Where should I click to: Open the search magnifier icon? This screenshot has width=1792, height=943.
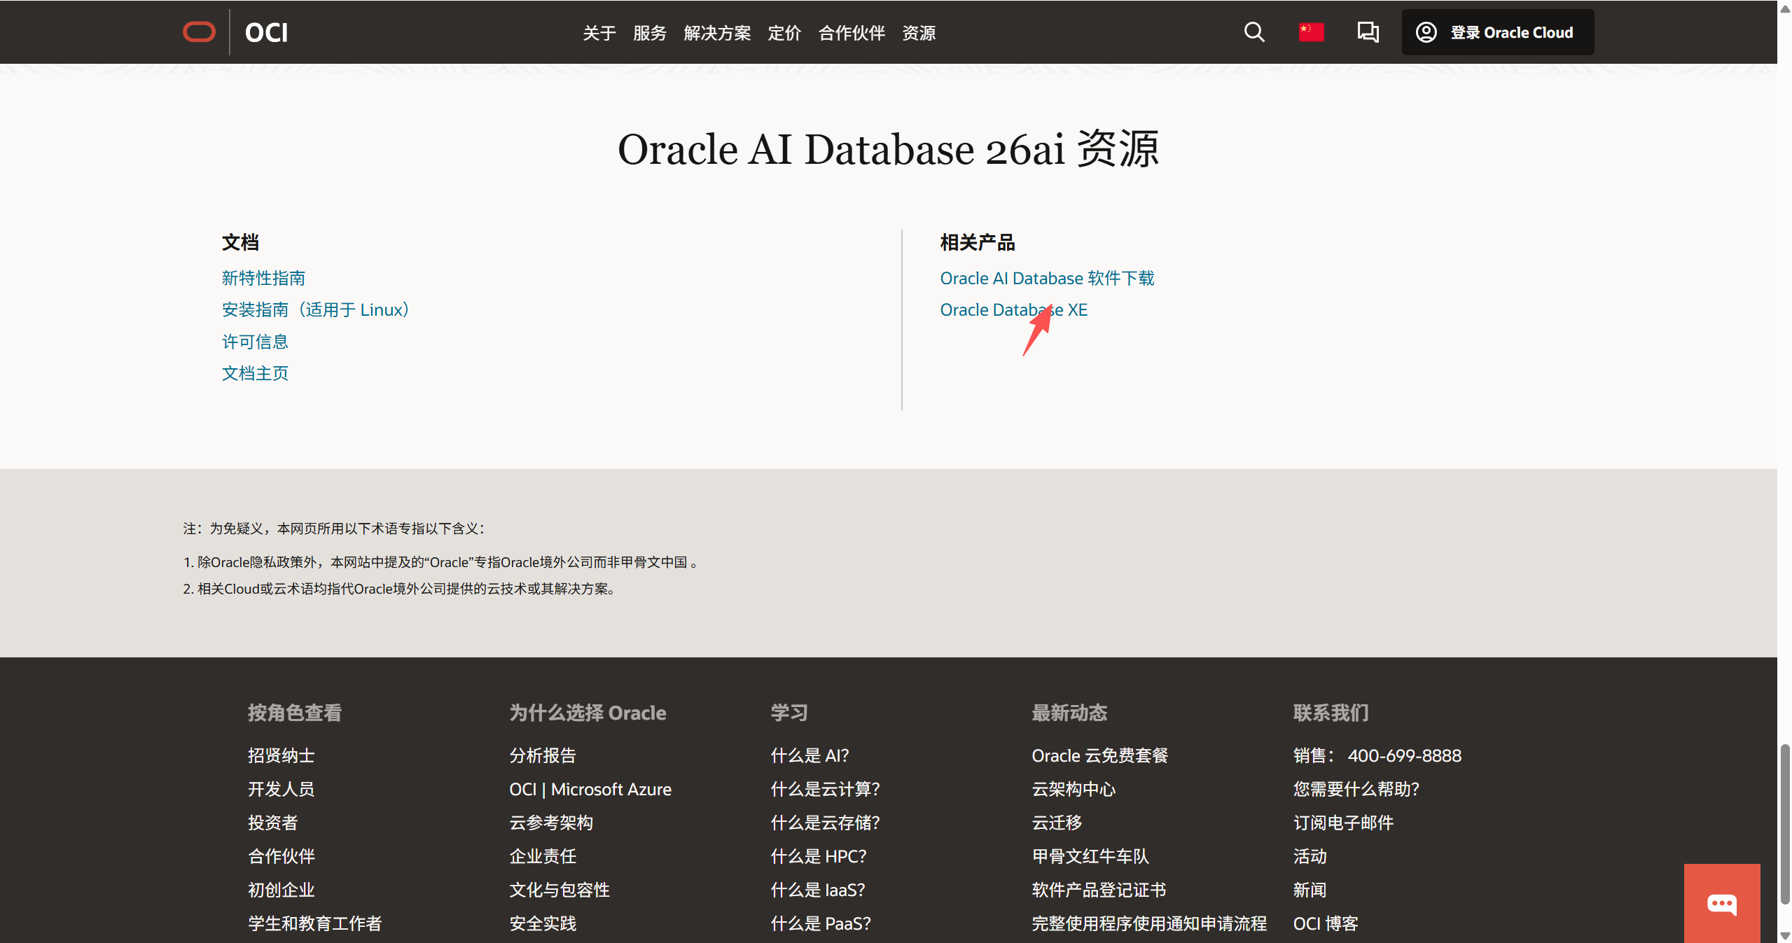[1253, 32]
